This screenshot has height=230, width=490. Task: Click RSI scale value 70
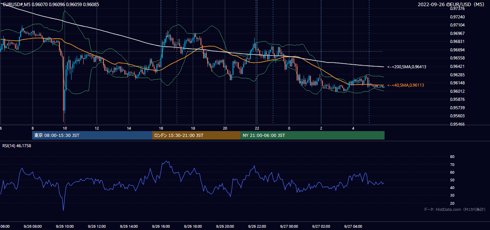pos(452,165)
